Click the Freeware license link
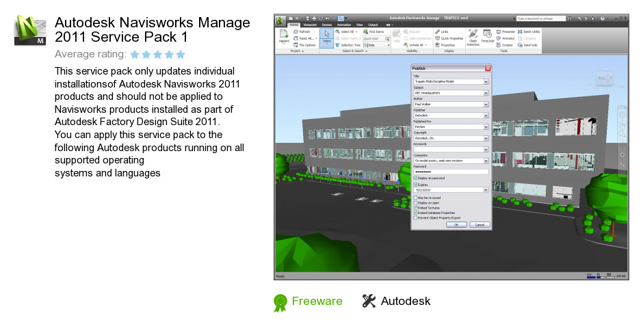The height and width of the screenshot is (333, 643). pyautogui.click(x=317, y=301)
